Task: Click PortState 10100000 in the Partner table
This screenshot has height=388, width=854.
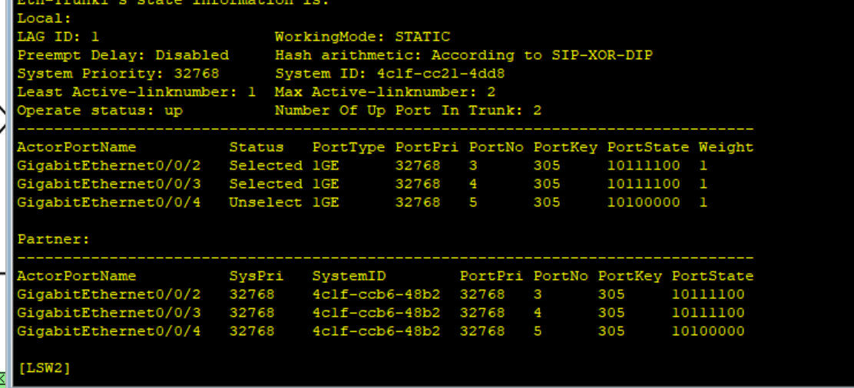Action: tap(708, 330)
